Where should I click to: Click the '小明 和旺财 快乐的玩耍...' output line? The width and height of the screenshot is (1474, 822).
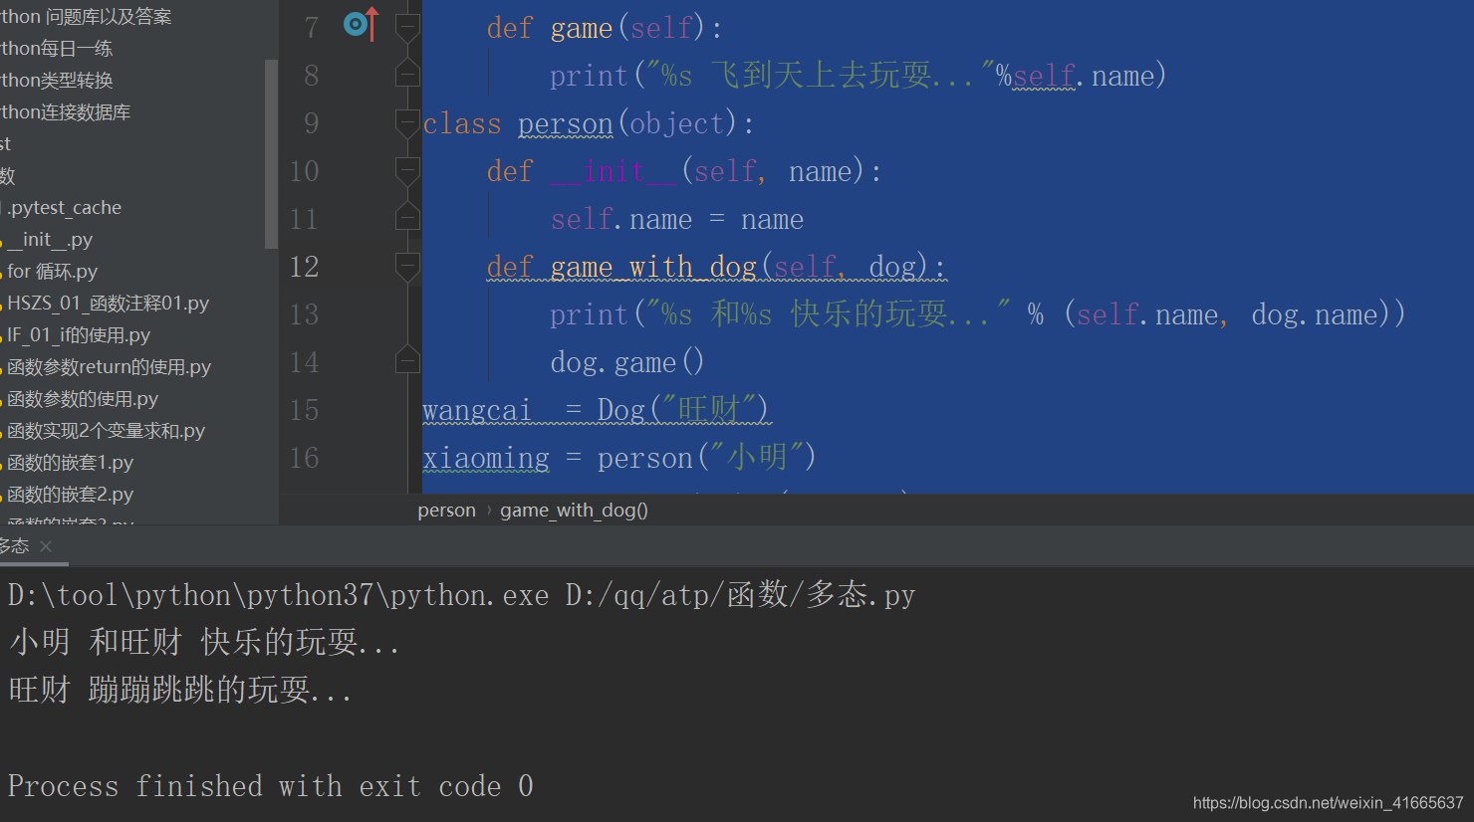click(204, 642)
